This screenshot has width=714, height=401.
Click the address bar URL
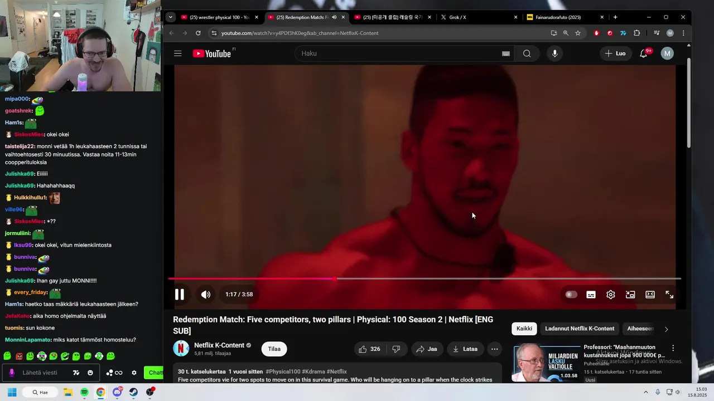300,33
